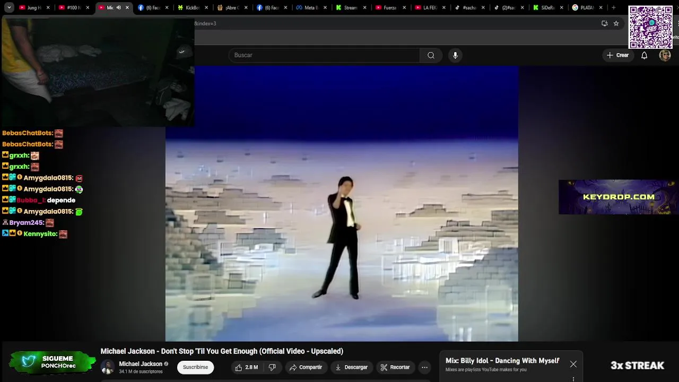This screenshot has height=382, width=679.
Task: Click the Recortar clip button
Action: point(395,367)
